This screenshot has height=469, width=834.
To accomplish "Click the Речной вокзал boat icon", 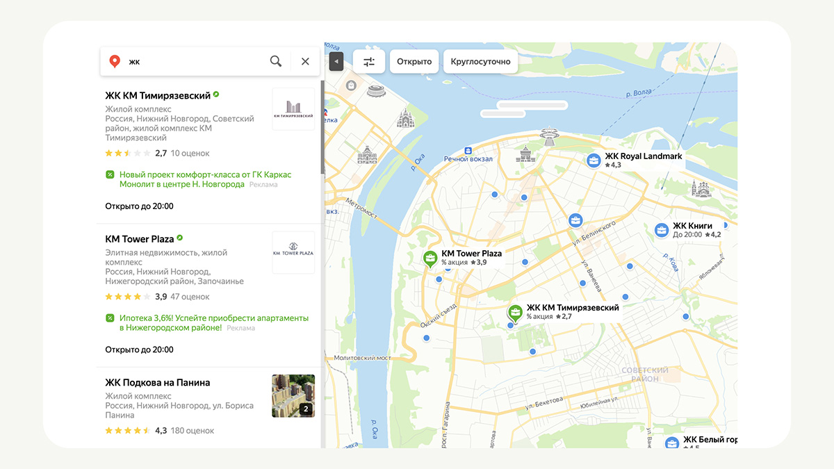I will [x=468, y=150].
